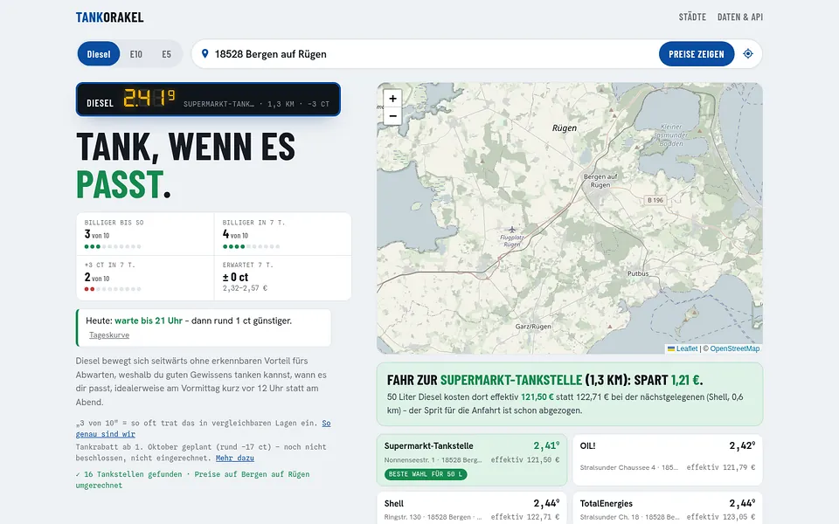The image size is (839, 524).
Task: Click the Garz/Rügen label on the map
Action: click(533, 326)
